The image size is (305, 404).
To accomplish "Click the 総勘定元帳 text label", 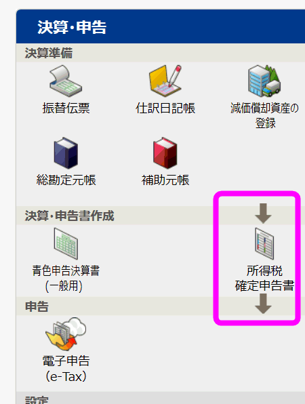I will point(66,180).
